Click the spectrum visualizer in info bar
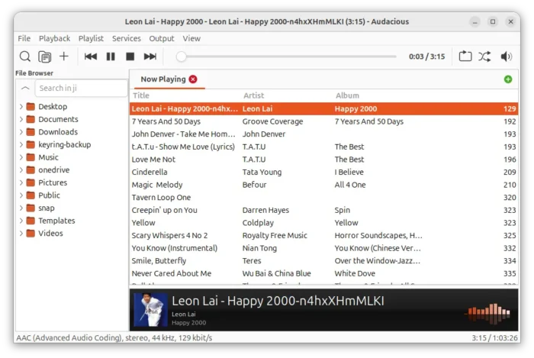Image resolution: width=534 pixels, height=358 pixels. coord(488,313)
